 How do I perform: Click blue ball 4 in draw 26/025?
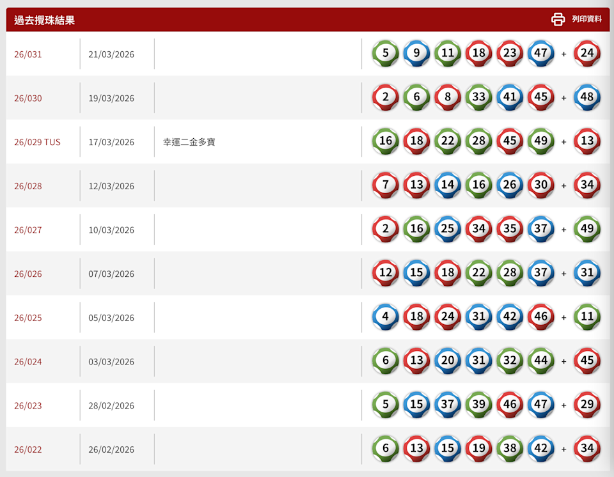point(386,317)
